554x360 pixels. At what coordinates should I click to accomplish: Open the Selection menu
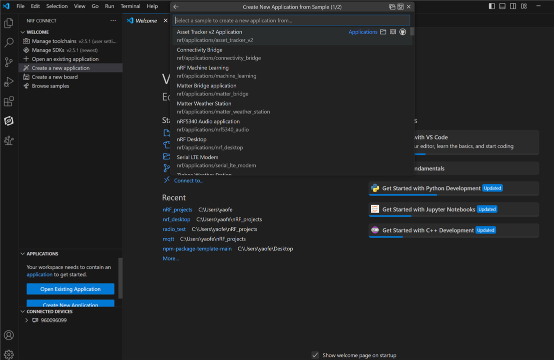click(x=57, y=6)
